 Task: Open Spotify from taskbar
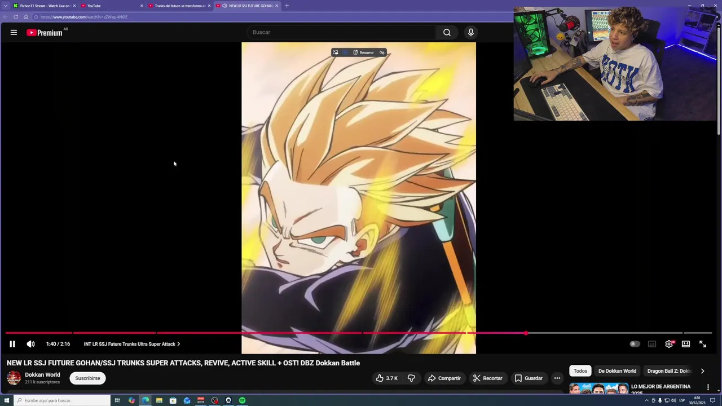coord(242,400)
